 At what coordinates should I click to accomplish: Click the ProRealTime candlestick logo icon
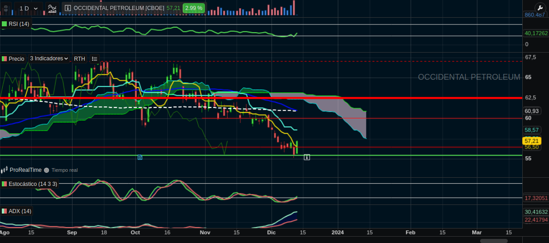pos(5,170)
